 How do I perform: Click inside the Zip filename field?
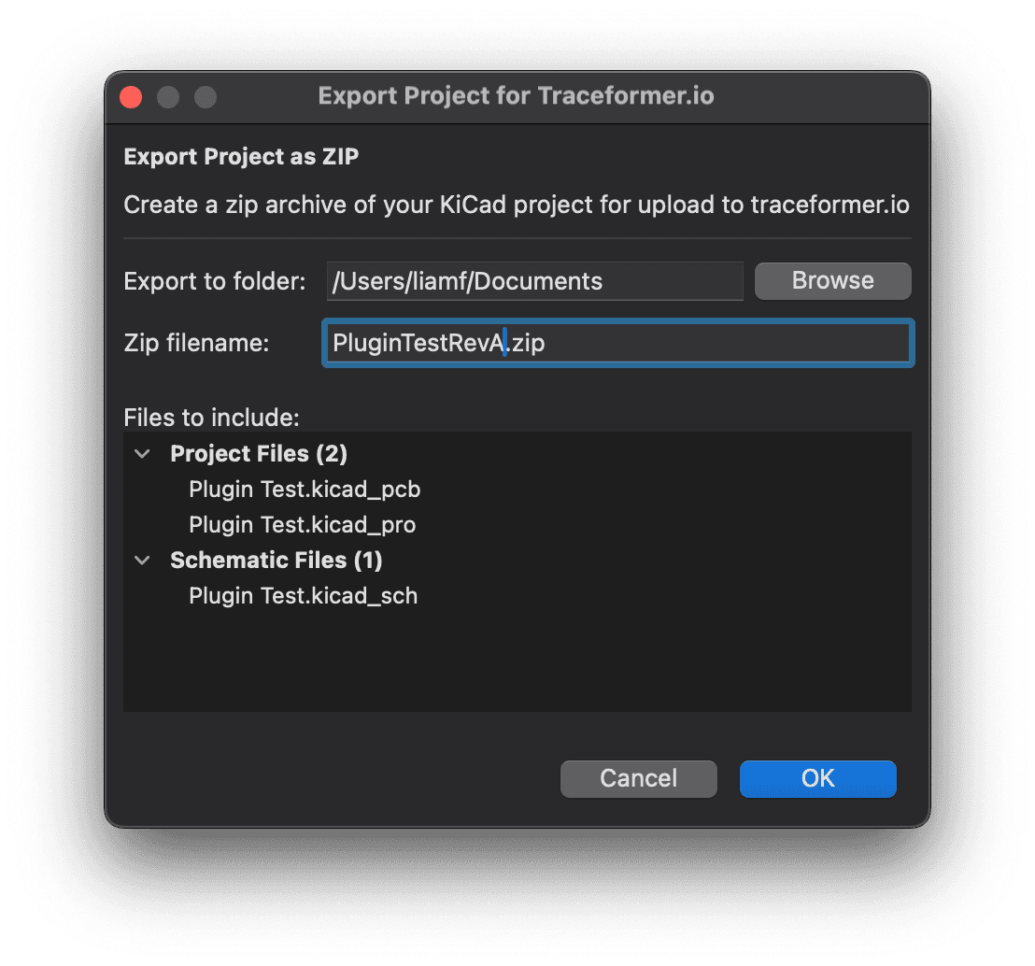tap(617, 343)
